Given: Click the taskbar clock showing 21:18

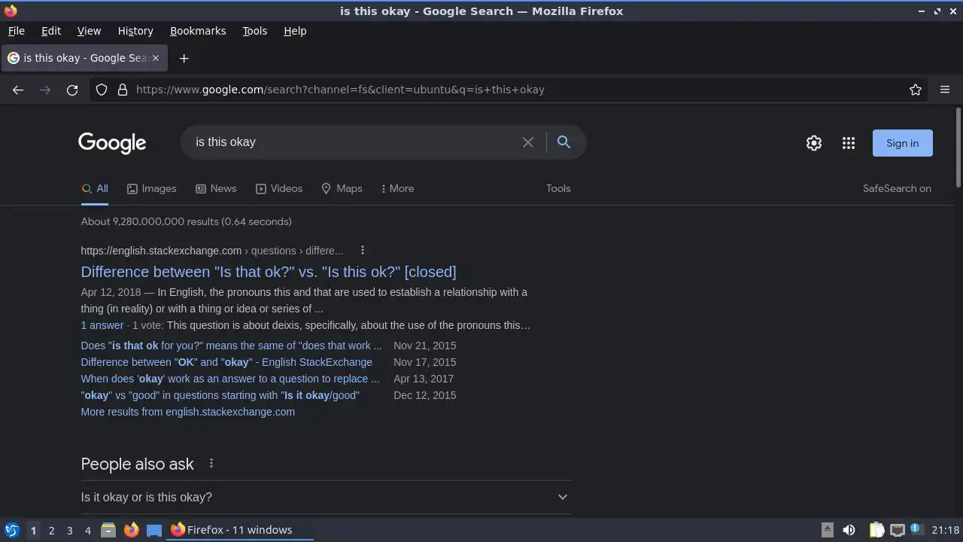Looking at the screenshot, I should (946, 530).
